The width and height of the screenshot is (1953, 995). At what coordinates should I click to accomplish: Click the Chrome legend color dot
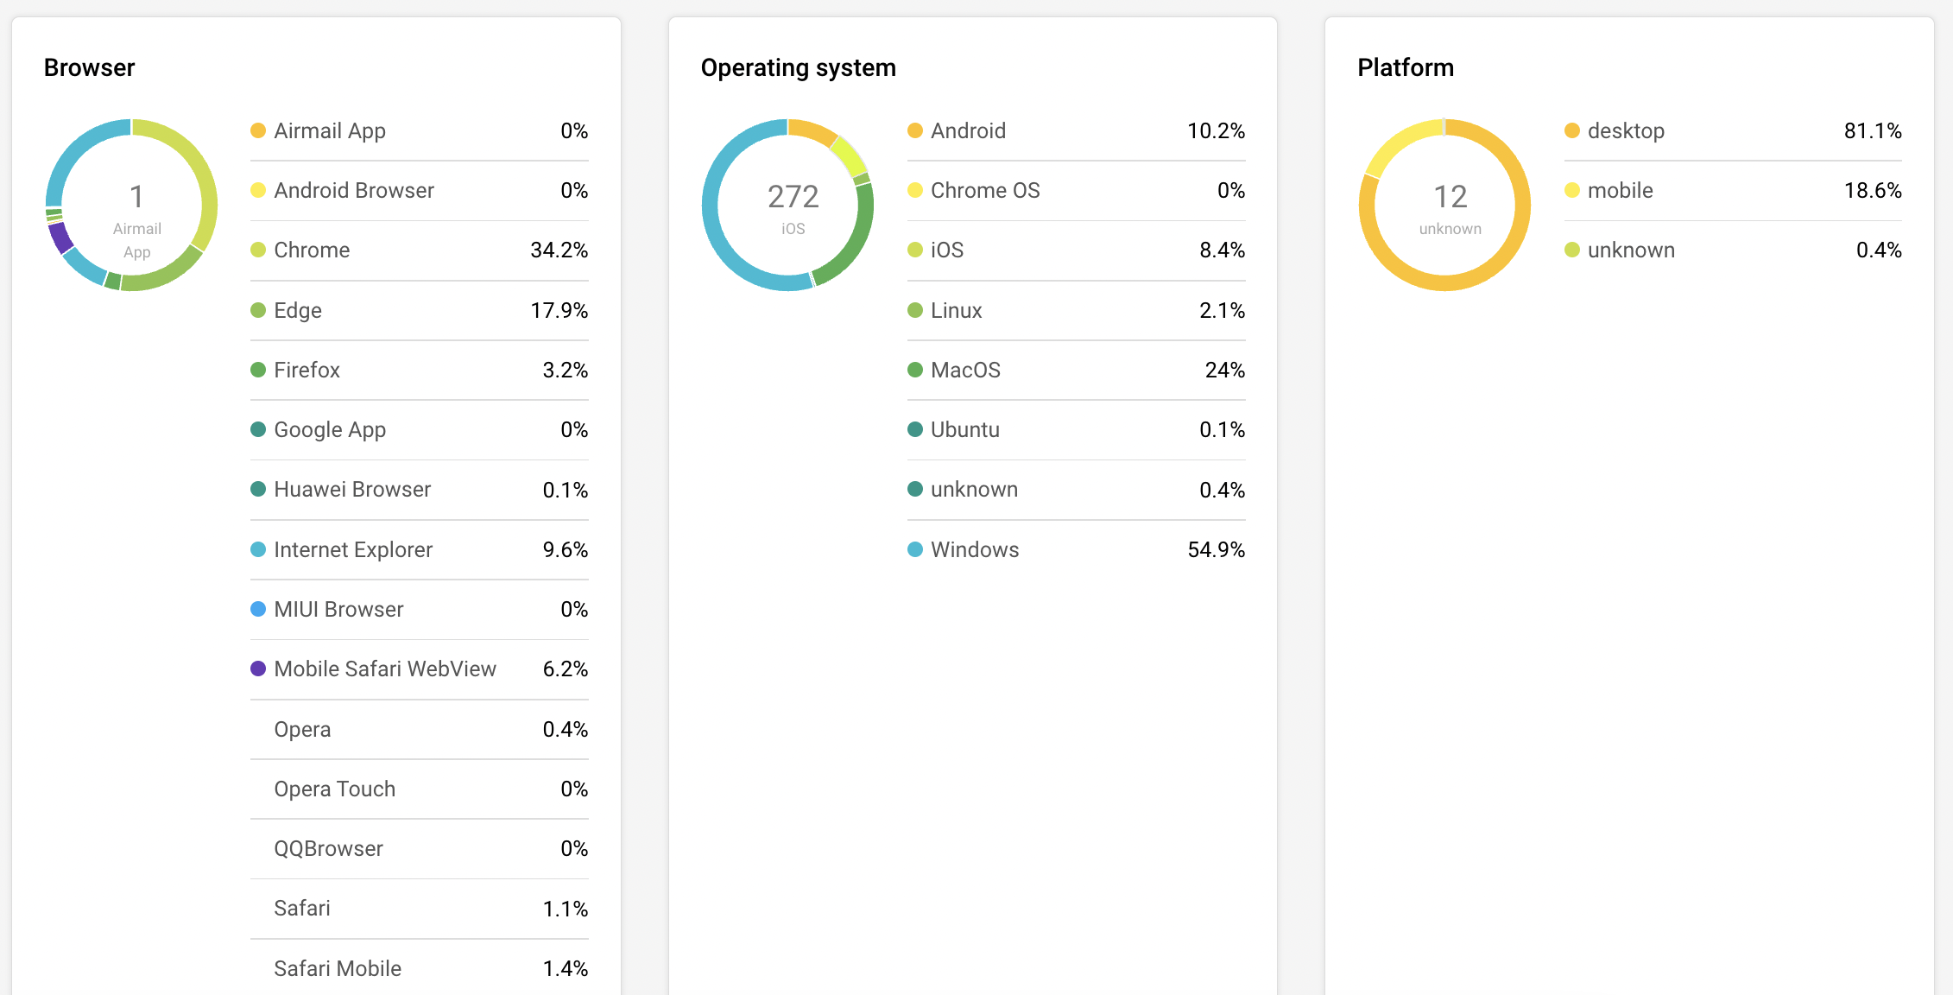pyautogui.click(x=258, y=250)
